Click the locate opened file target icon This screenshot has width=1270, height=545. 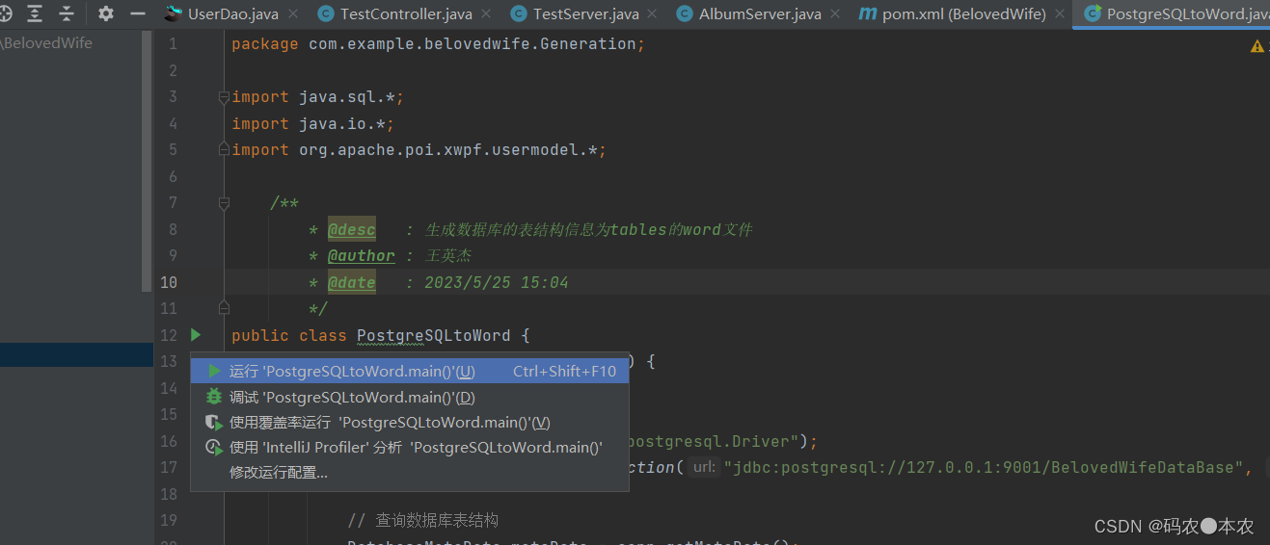click(5, 13)
